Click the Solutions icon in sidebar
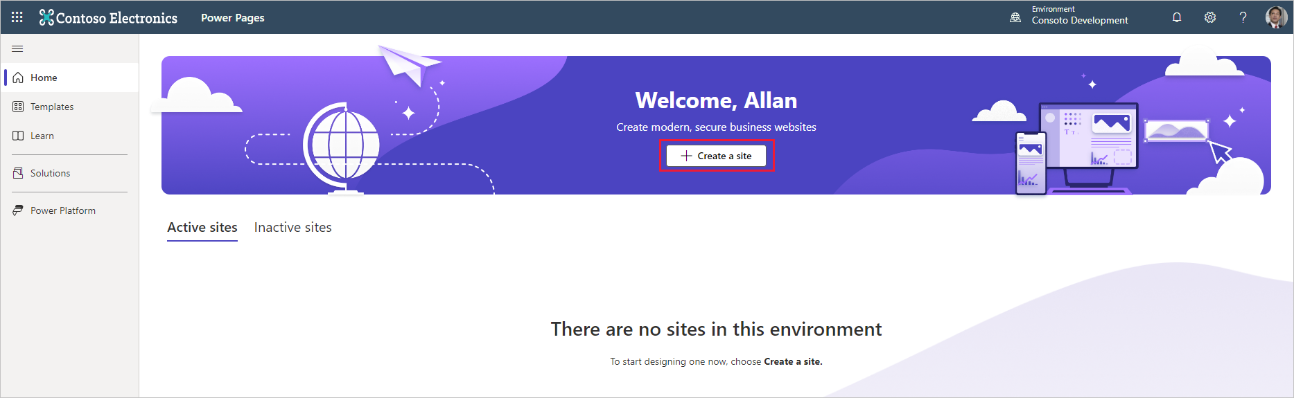The height and width of the screenshot is (398, 1294). click(18, 173)
